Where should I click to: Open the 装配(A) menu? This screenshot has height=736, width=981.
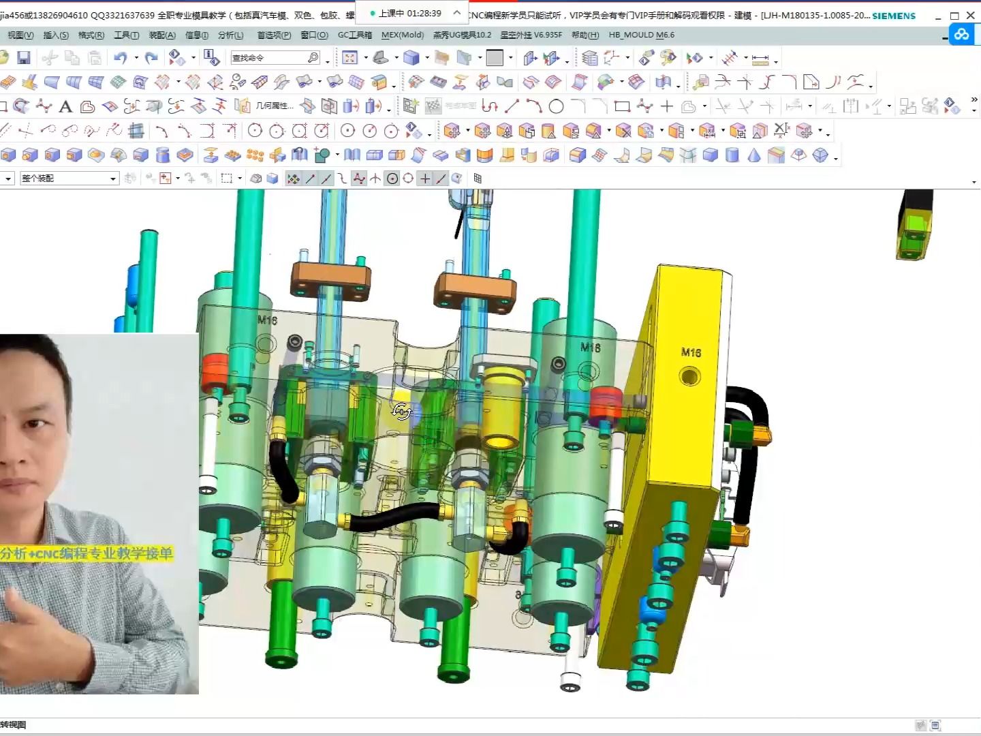(x=162, y=35)
